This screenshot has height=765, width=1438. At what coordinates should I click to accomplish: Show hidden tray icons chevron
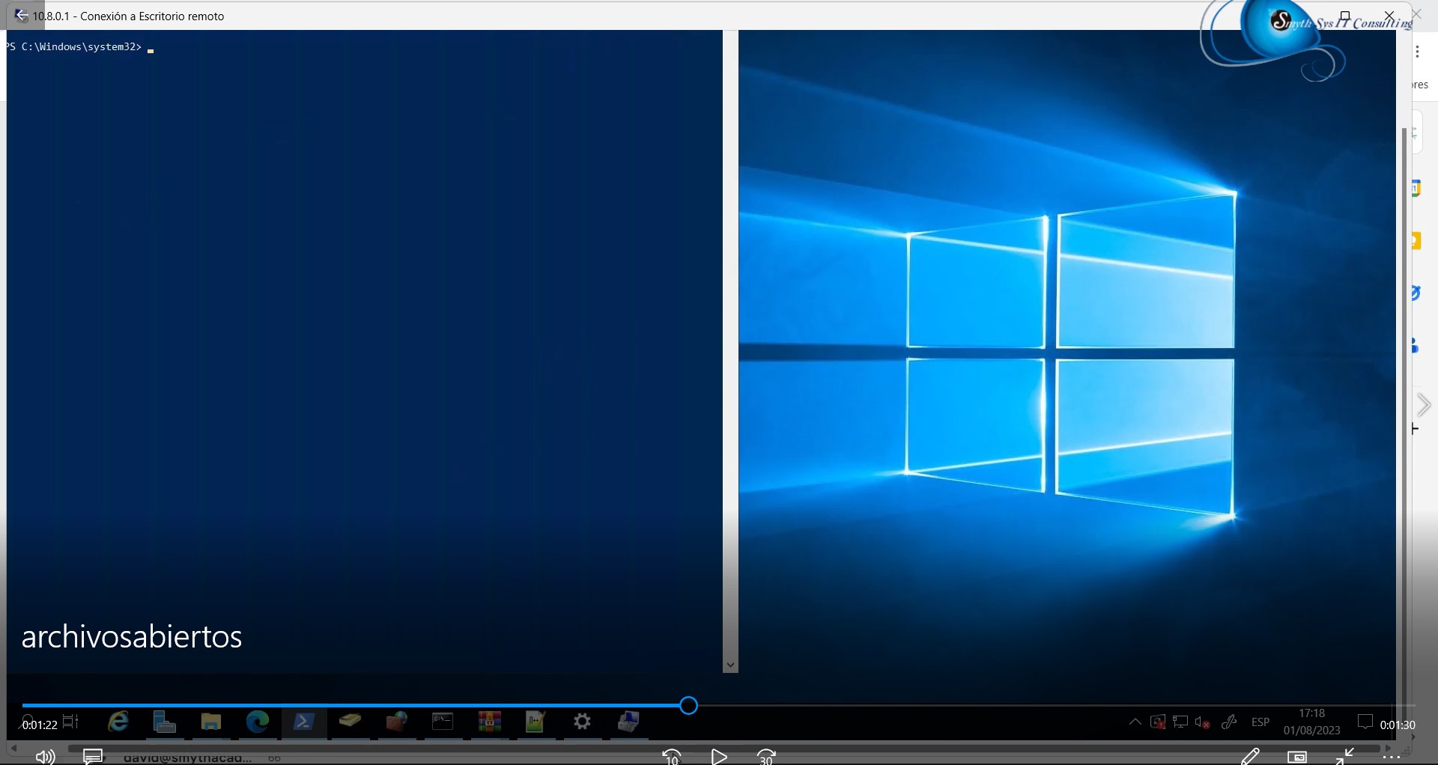point(1135,722)
